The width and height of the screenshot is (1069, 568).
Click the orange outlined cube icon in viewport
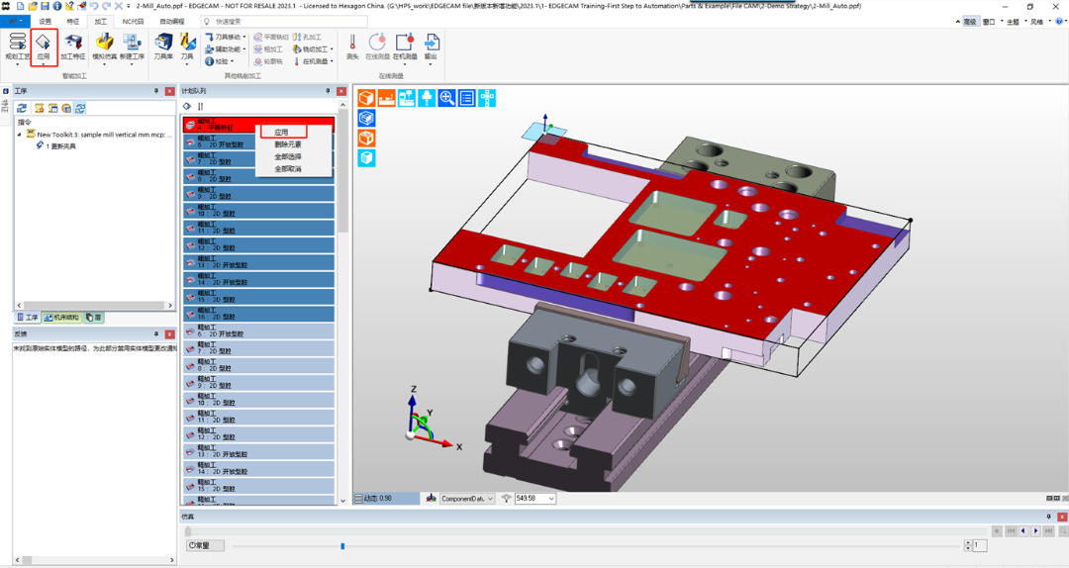(366, 138)
